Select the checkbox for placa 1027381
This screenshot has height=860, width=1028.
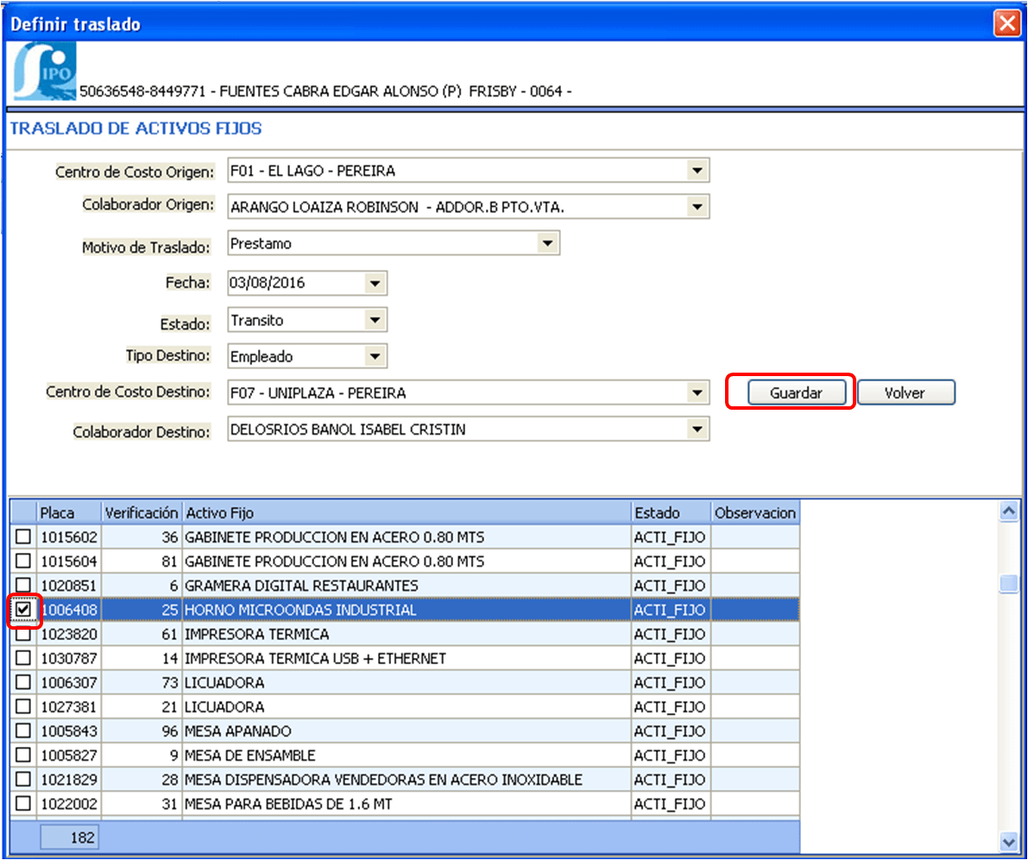coord(23,706)
